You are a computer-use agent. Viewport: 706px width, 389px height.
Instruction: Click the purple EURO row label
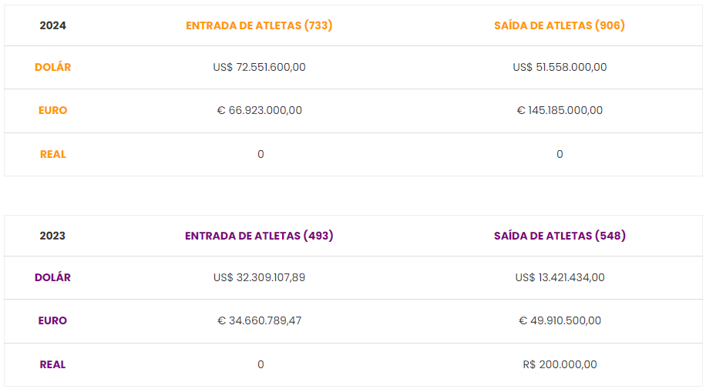52,320
